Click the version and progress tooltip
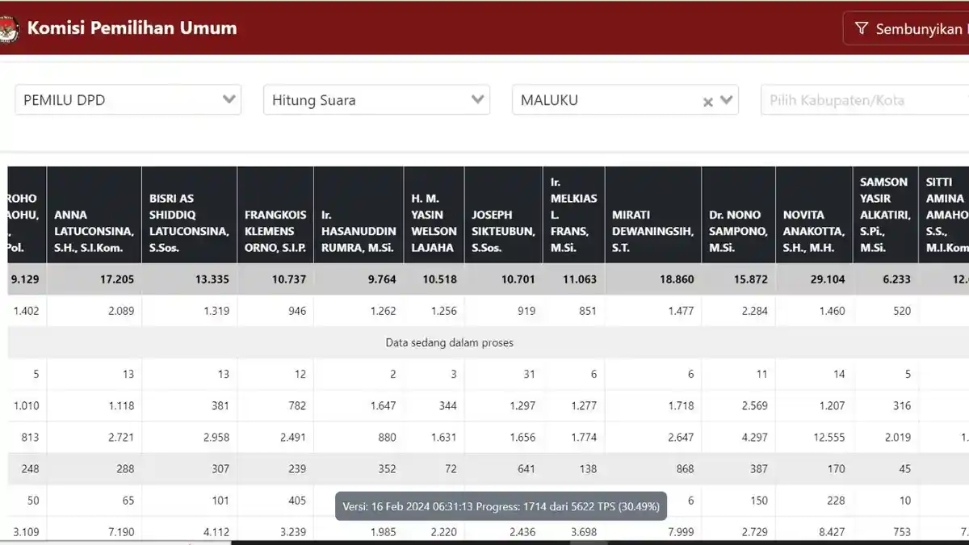This screenshot has width=969, height=545. [x=501, y=506]
